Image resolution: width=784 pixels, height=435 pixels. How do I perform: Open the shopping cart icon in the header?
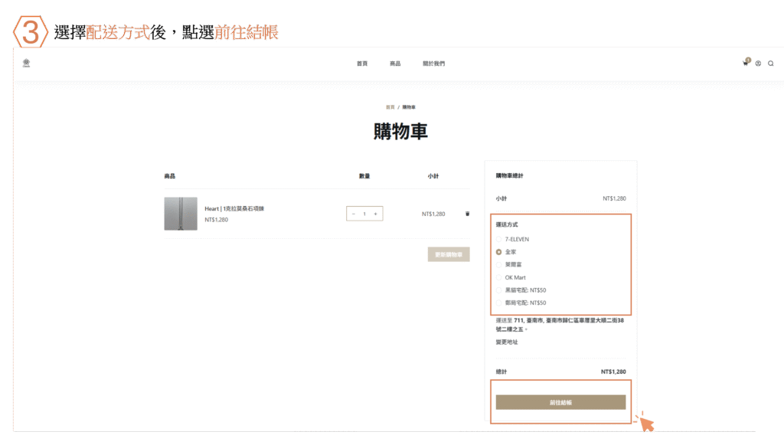click(745, 63)
